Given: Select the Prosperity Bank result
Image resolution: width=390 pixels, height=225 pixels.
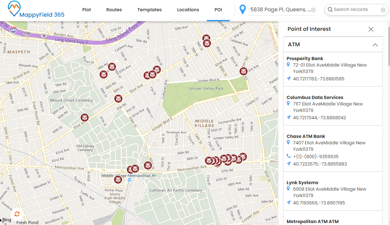Looking at the screenshot, I should (x=305, y=59).
